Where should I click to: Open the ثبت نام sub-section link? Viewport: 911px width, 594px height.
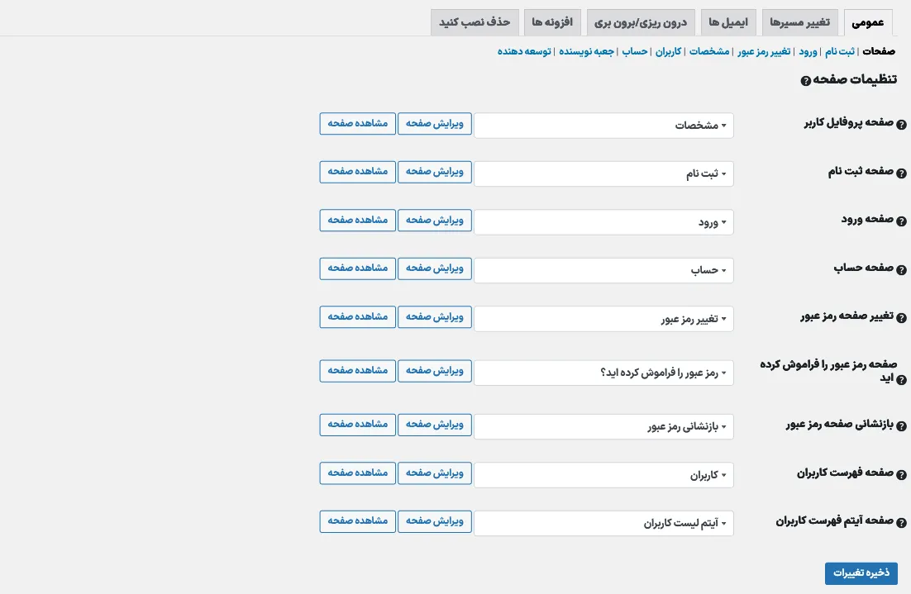(840, 52)
